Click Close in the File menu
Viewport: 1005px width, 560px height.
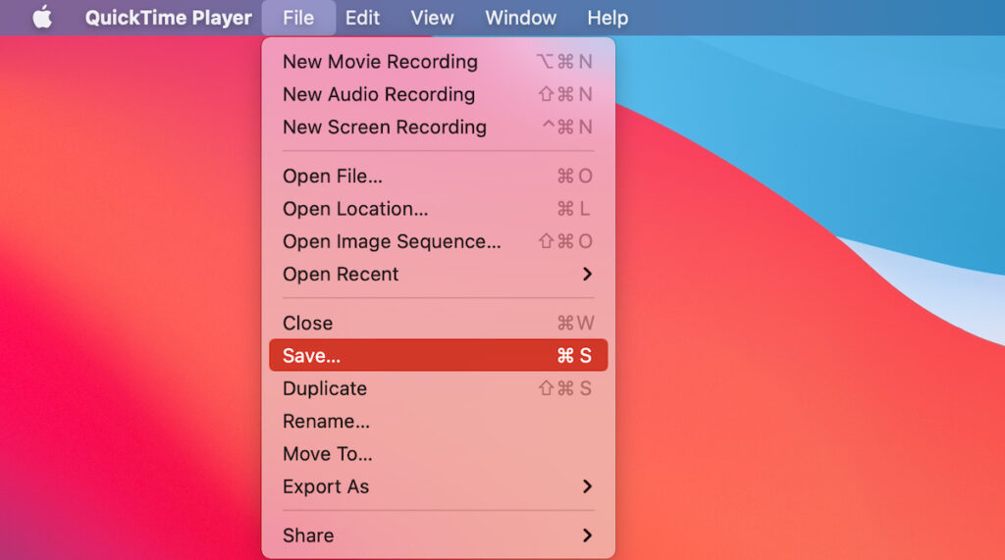click(308, 324)
